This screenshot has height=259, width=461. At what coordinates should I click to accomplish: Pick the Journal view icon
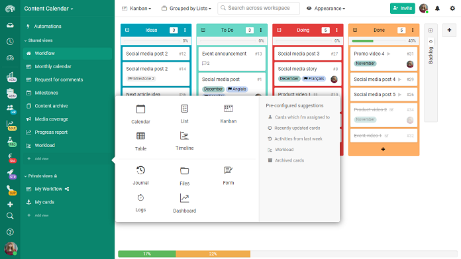140,170
